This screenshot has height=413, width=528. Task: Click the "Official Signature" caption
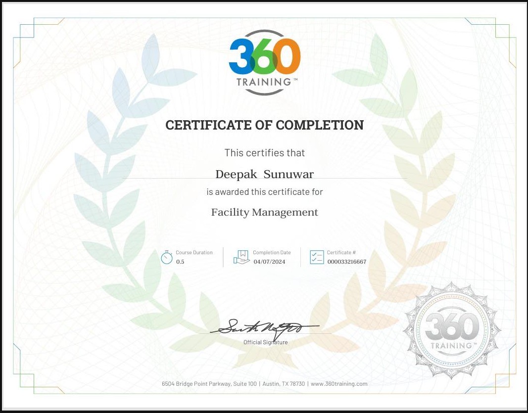(265, 342)
